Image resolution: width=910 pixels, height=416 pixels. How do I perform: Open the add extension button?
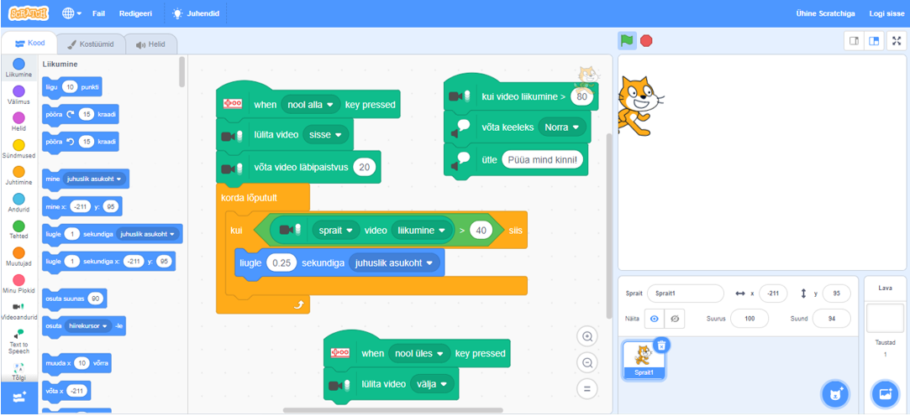click(x=19, y=398)
